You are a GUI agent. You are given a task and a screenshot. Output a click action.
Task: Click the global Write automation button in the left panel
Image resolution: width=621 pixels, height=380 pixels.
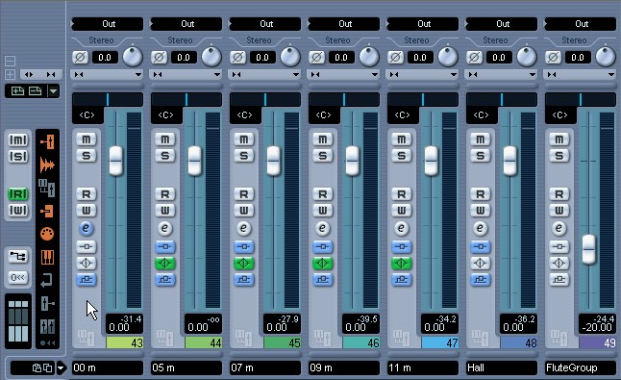[x=18, y=211]
